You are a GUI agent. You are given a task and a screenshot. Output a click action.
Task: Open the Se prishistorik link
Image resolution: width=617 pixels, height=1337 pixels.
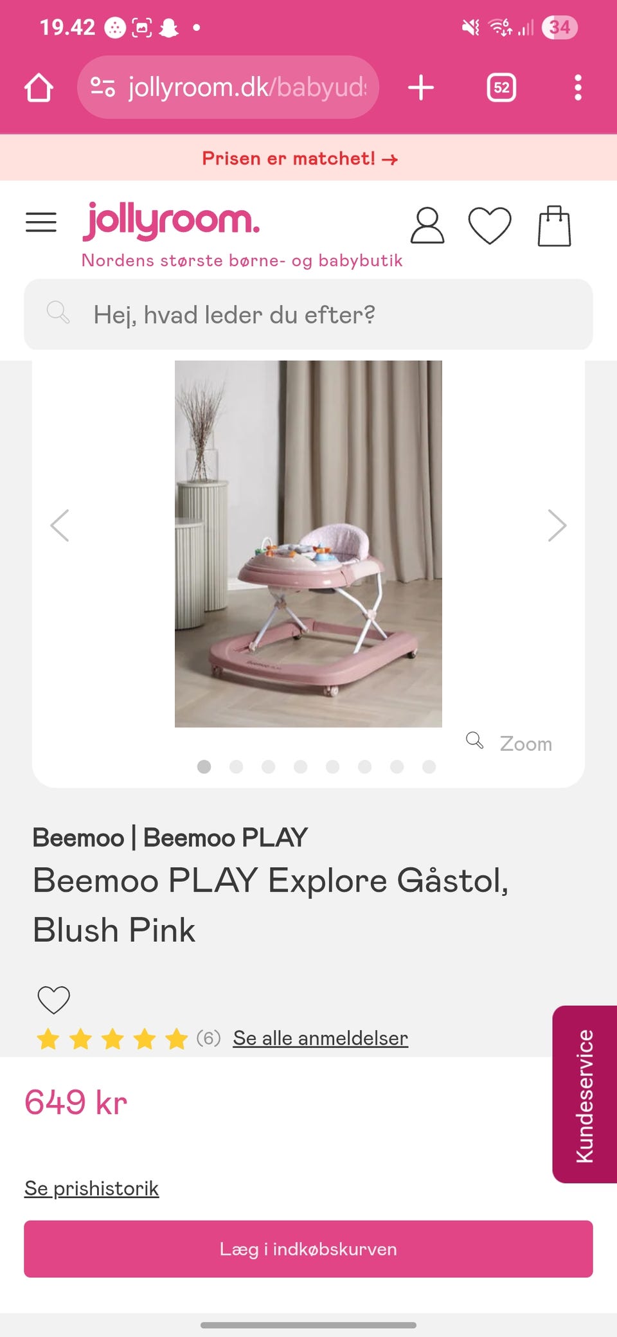91,1189
